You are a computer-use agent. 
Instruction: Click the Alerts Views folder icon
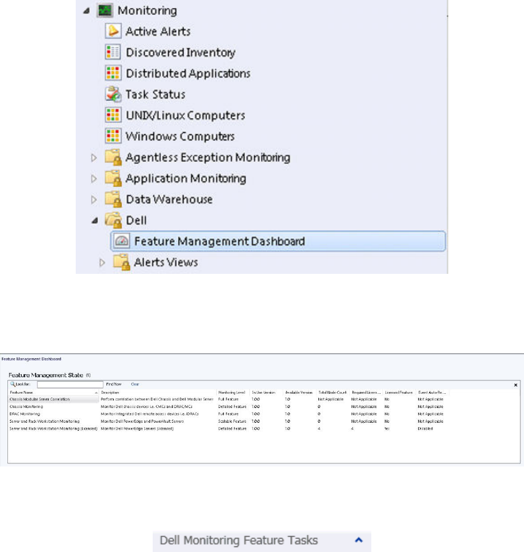pyautogui.click(x=121, y=263)
